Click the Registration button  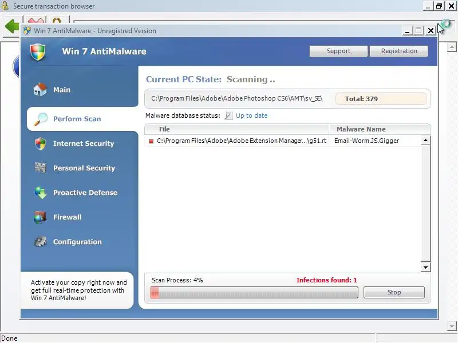398,51
